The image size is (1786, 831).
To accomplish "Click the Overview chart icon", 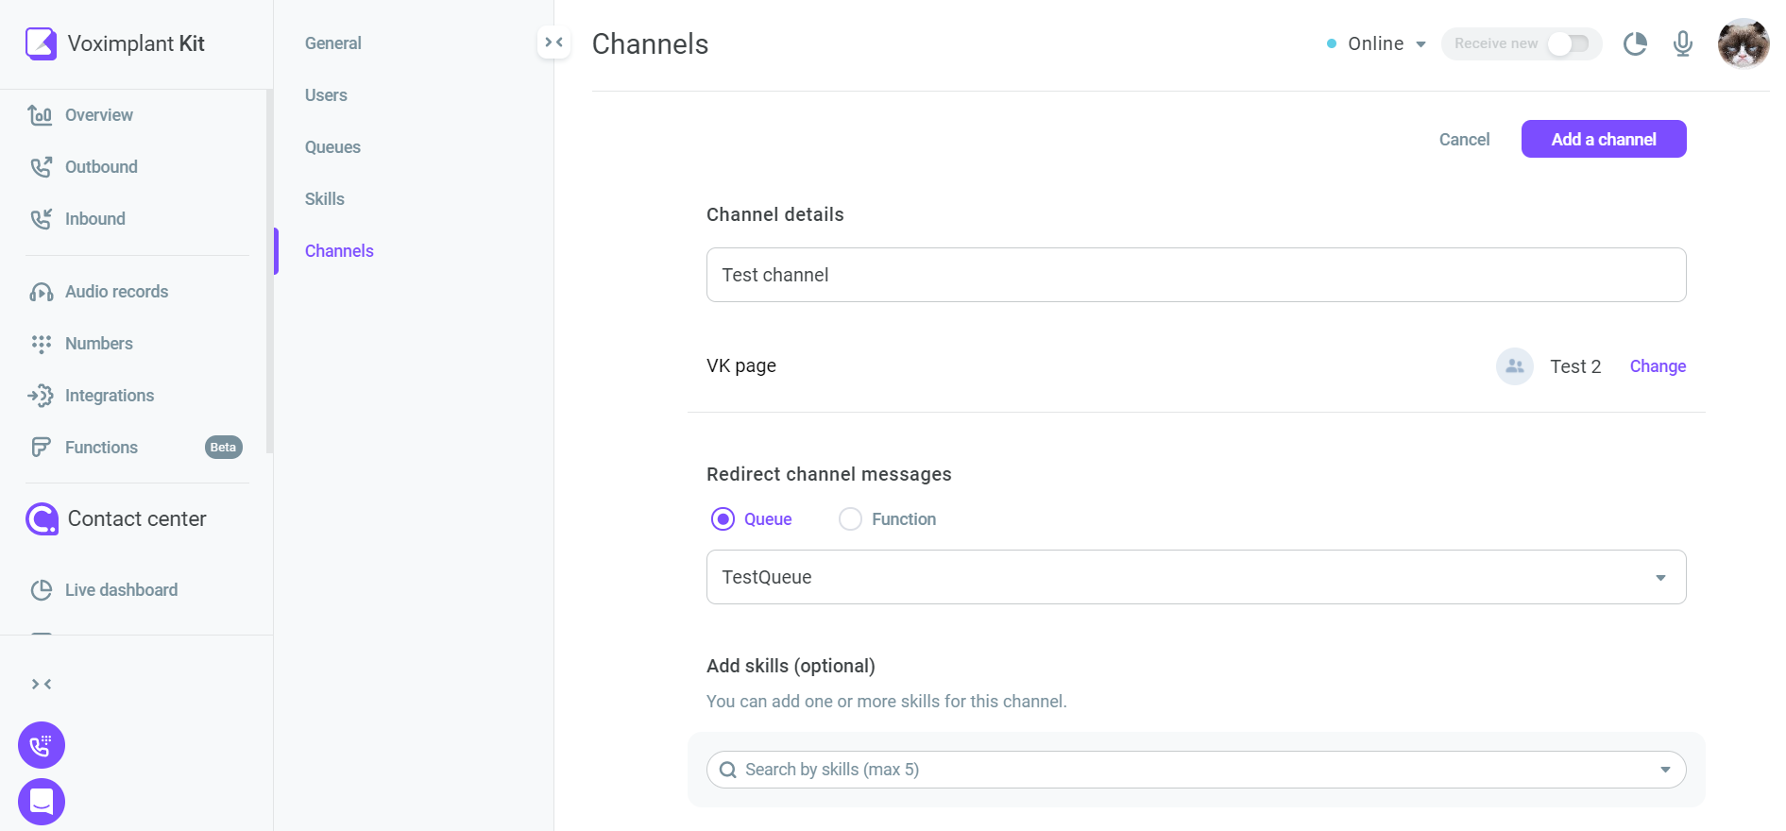I will [x=40, y=115].
